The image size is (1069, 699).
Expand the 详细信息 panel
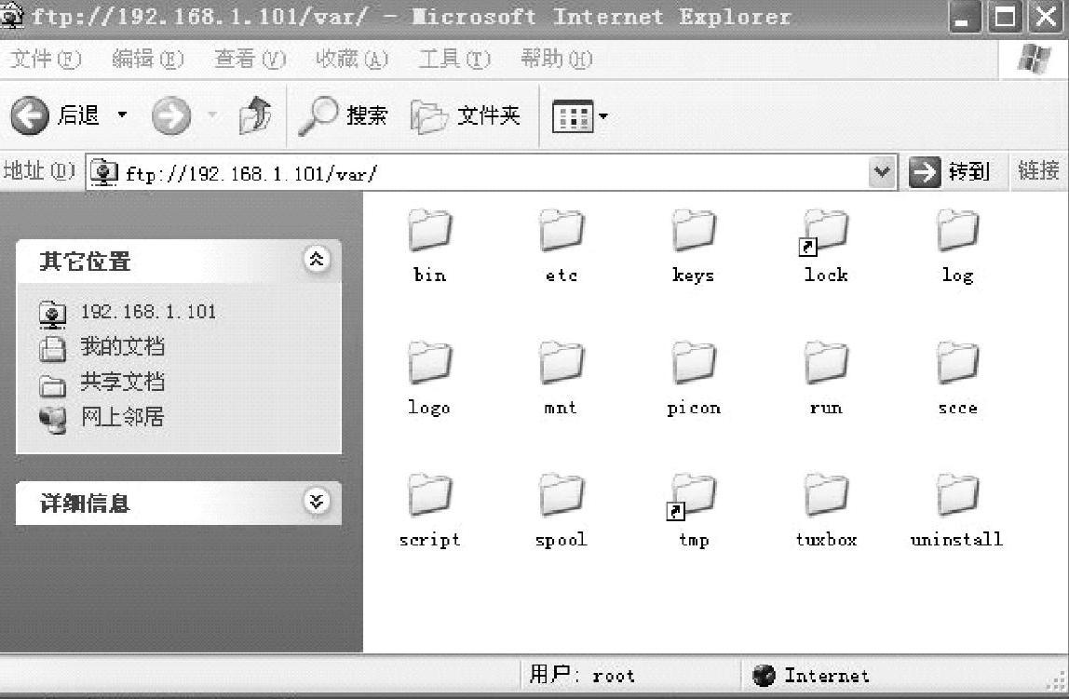click(x=317, y=502)
